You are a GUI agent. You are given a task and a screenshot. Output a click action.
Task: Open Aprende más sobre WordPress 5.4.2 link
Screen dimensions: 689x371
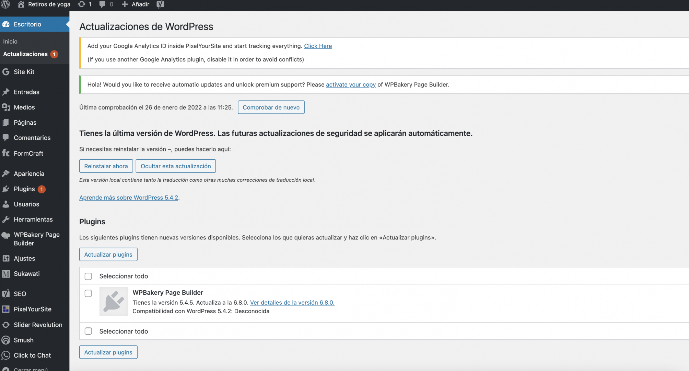click(129, 198)
